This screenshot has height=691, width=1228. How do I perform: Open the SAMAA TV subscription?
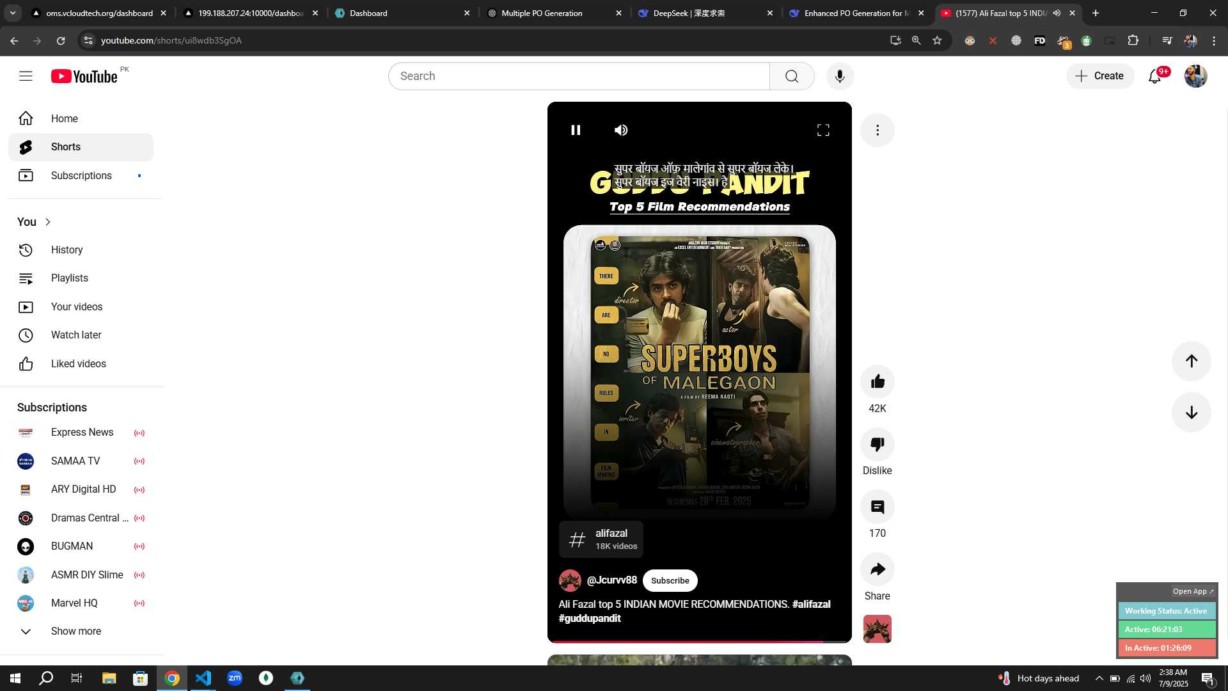click(81, 461)
